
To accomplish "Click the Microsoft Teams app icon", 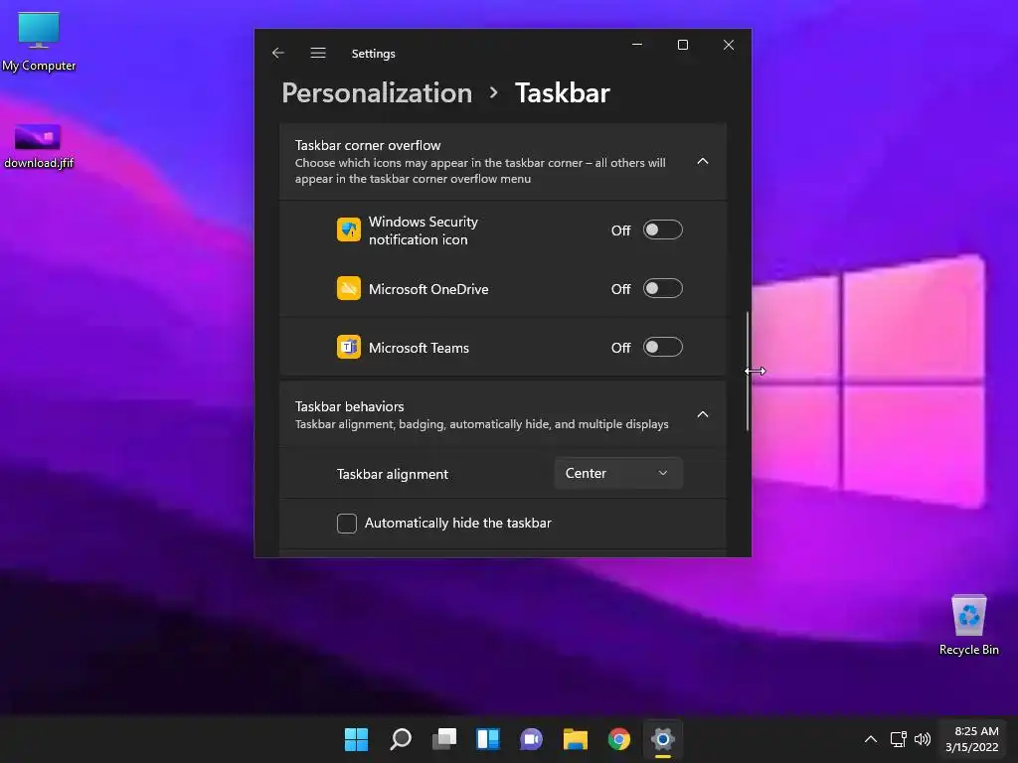I will click(349, 347).
